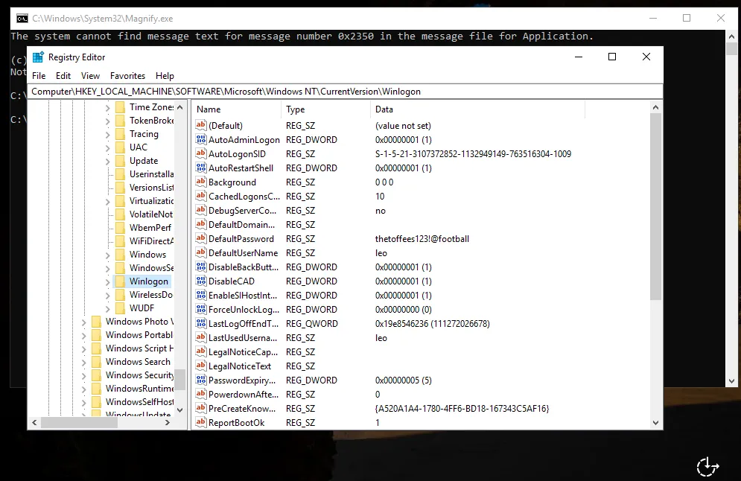Click the ReportBootOk value icon
The height and width of the screenshot is (481, 741).
tap(201, 422)
